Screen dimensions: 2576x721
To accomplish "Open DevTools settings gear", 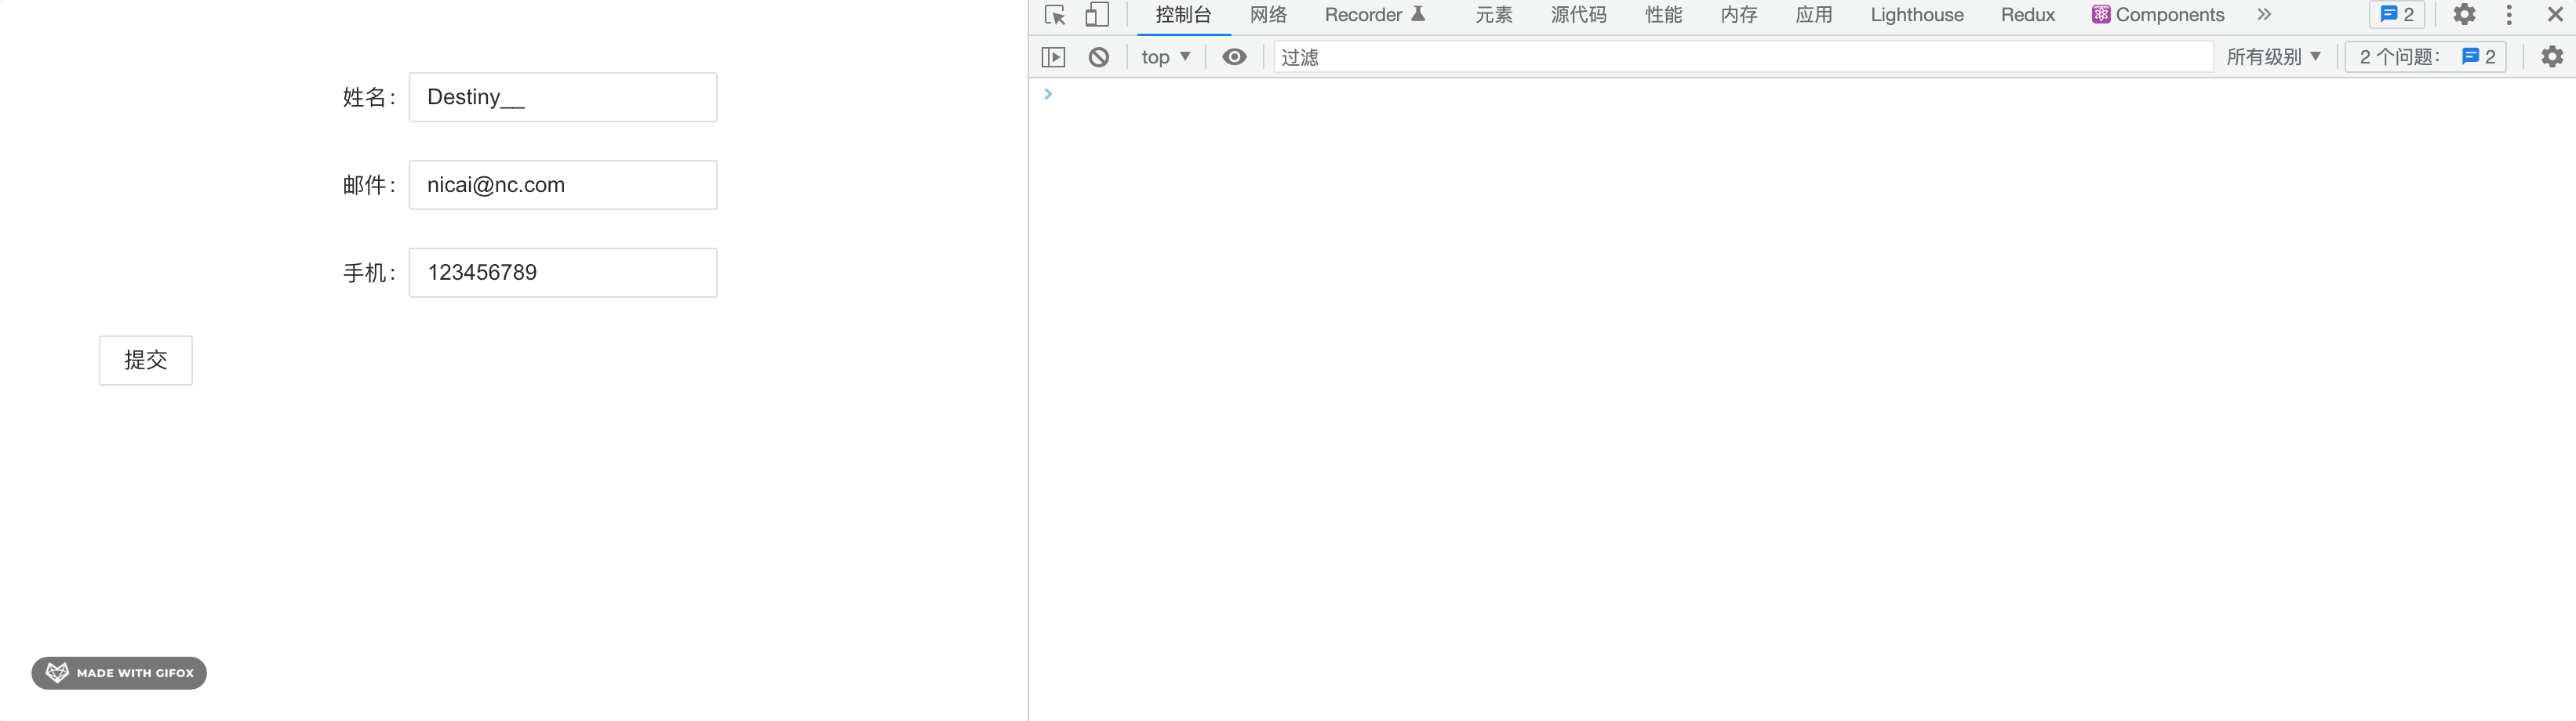I will (x=2464, y=15).
